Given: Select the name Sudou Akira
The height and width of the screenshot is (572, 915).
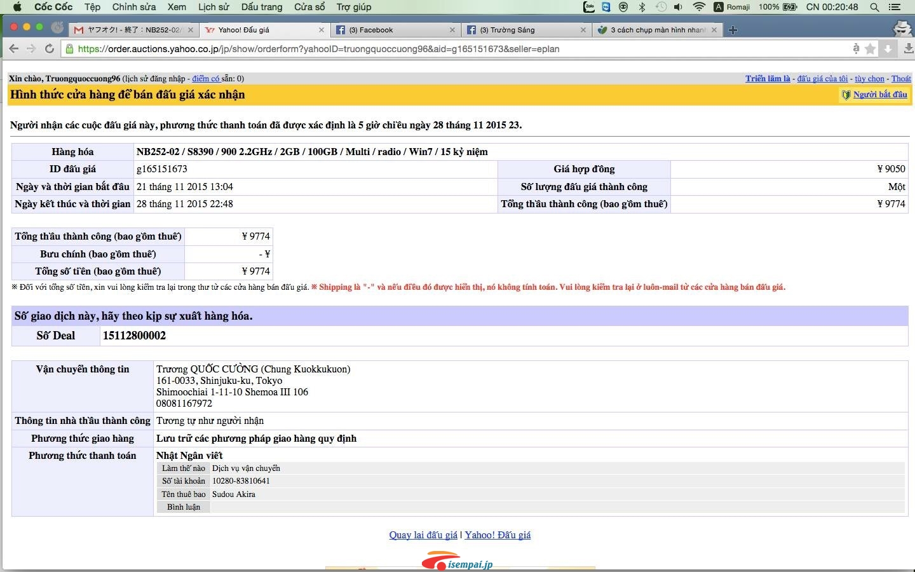Looking at the screenshot, I should [x=234, y=494].
